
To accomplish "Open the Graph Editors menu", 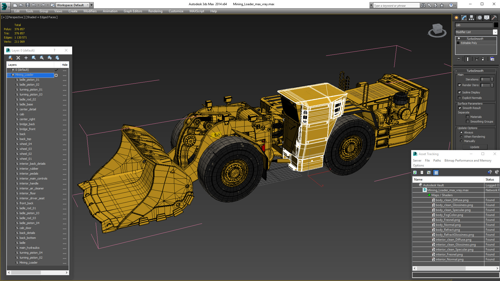I will (x=133, y=11).
